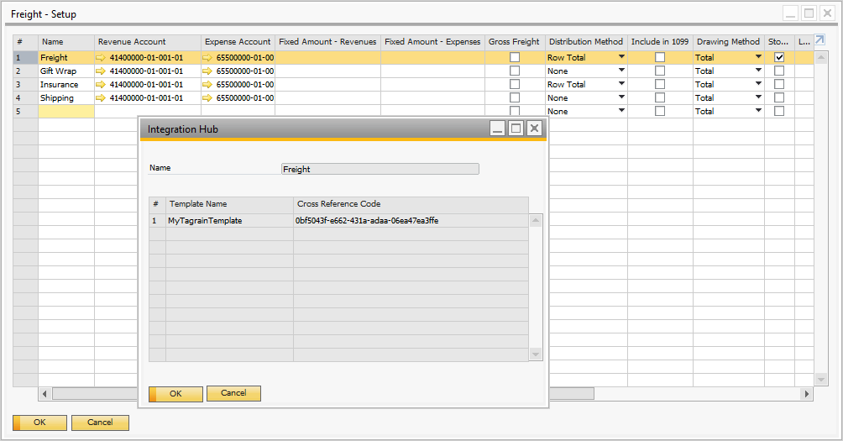Viewport: 843px width, 441px height.
Task: Click the expand table icon in grid corner
Action: [819, 40]
